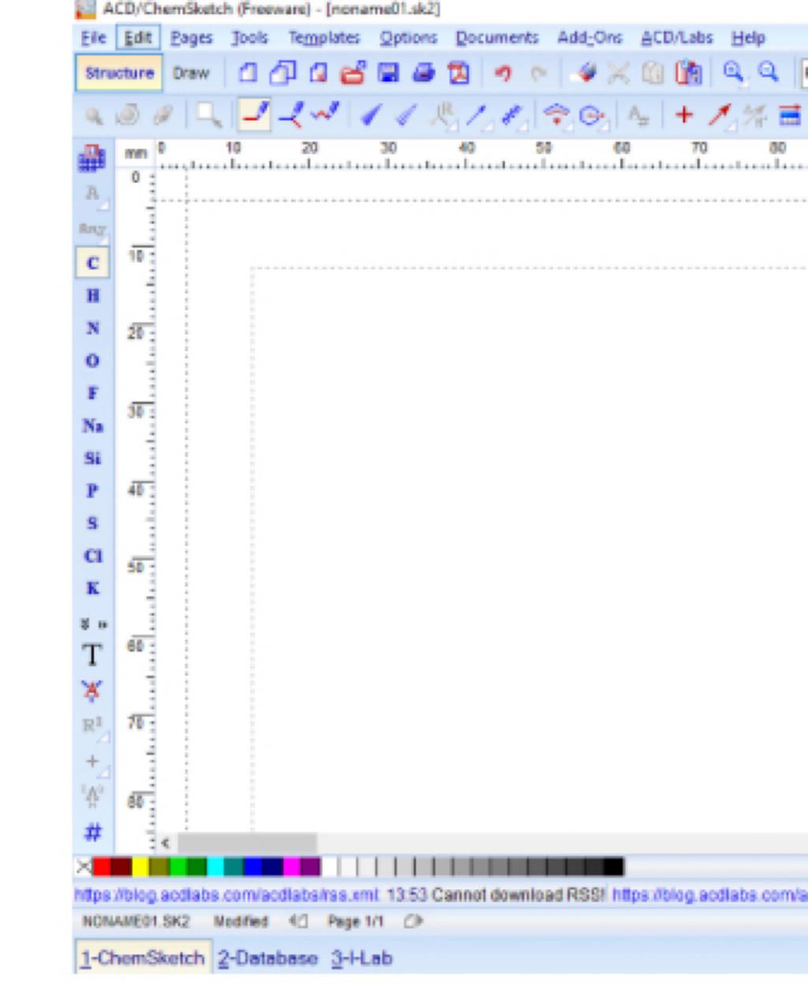Click the Zoom In magnifier
The width and height of the screenshot is (808, 1007).
click(734, 73)
